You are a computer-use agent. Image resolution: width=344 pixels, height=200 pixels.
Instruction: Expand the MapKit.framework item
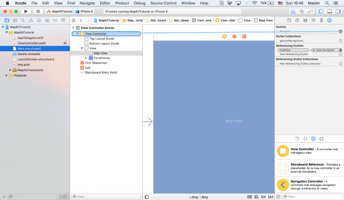(x=10, y=70)
